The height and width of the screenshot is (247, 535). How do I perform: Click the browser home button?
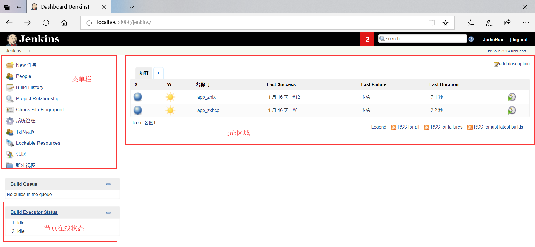point(64,23)
